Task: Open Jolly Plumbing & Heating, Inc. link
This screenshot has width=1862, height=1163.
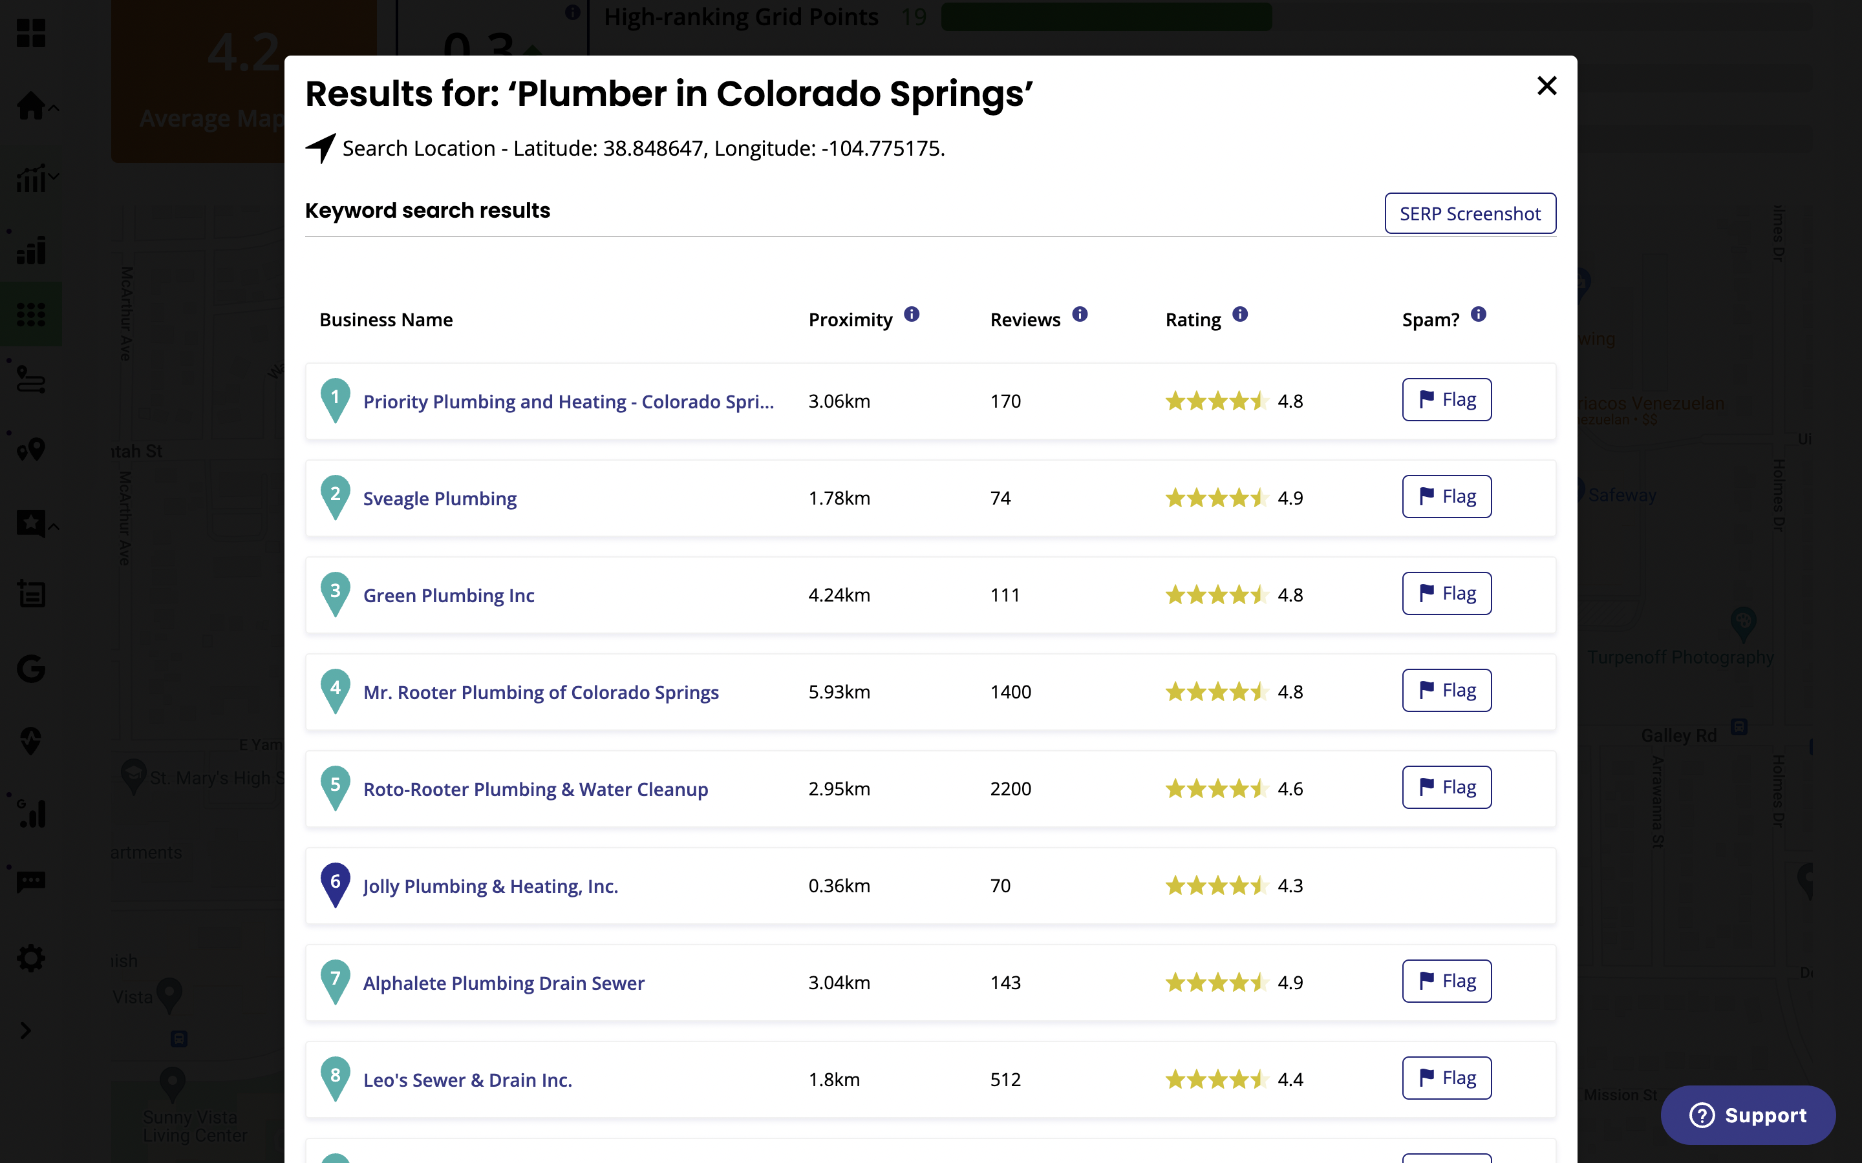Action: click(490, 886)
